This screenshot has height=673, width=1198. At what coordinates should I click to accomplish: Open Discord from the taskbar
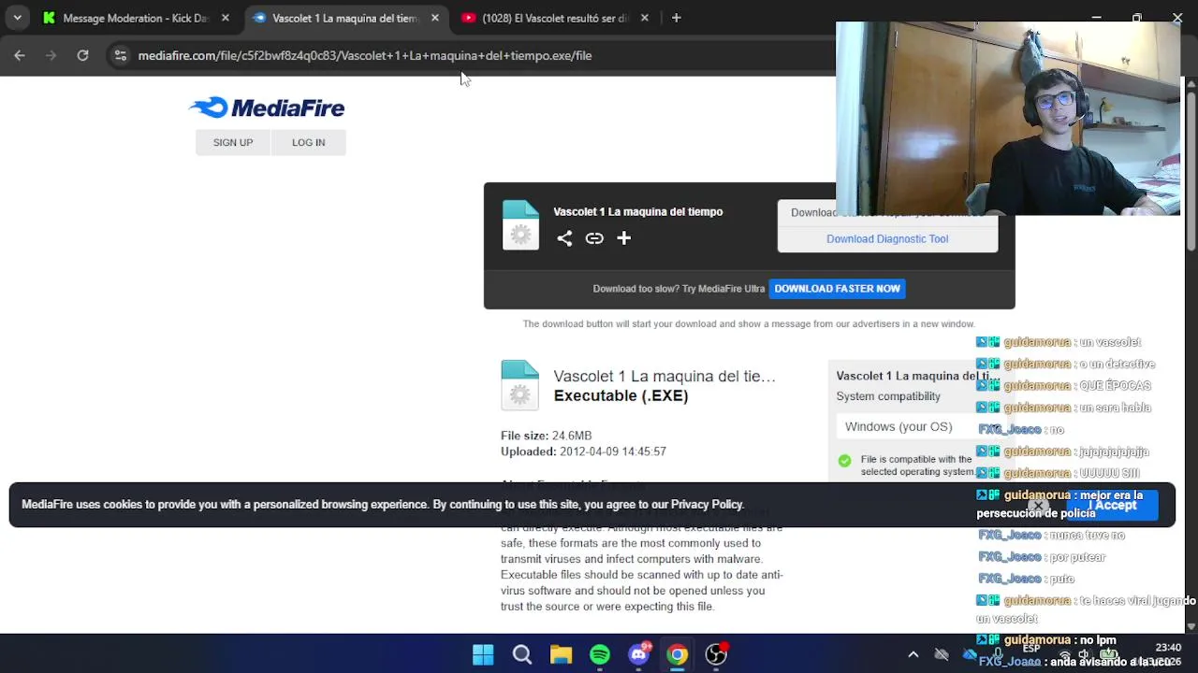click(639, 654)
